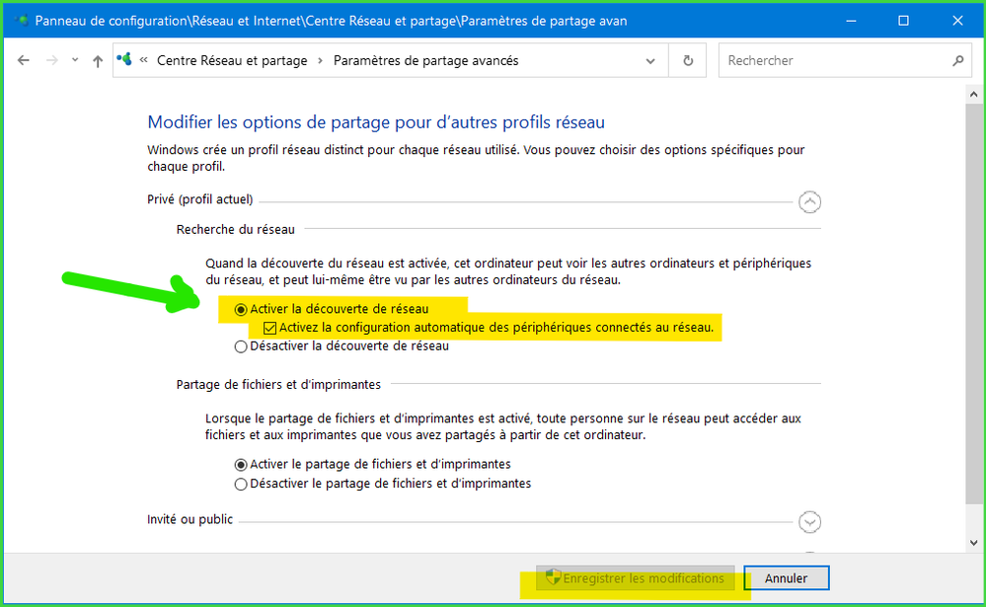Expand the Invité ou public section

pyautogui.click(x=809, y=522)
